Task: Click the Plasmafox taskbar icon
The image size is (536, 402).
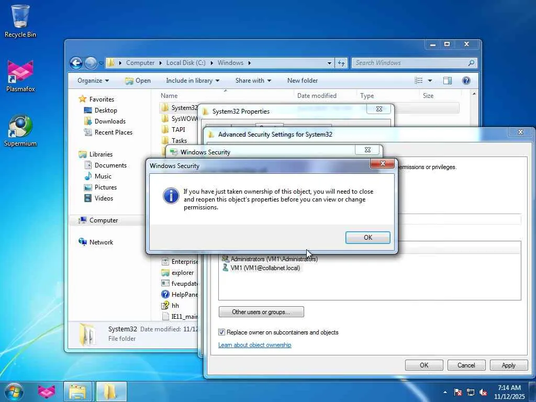Action: (47, 392)
